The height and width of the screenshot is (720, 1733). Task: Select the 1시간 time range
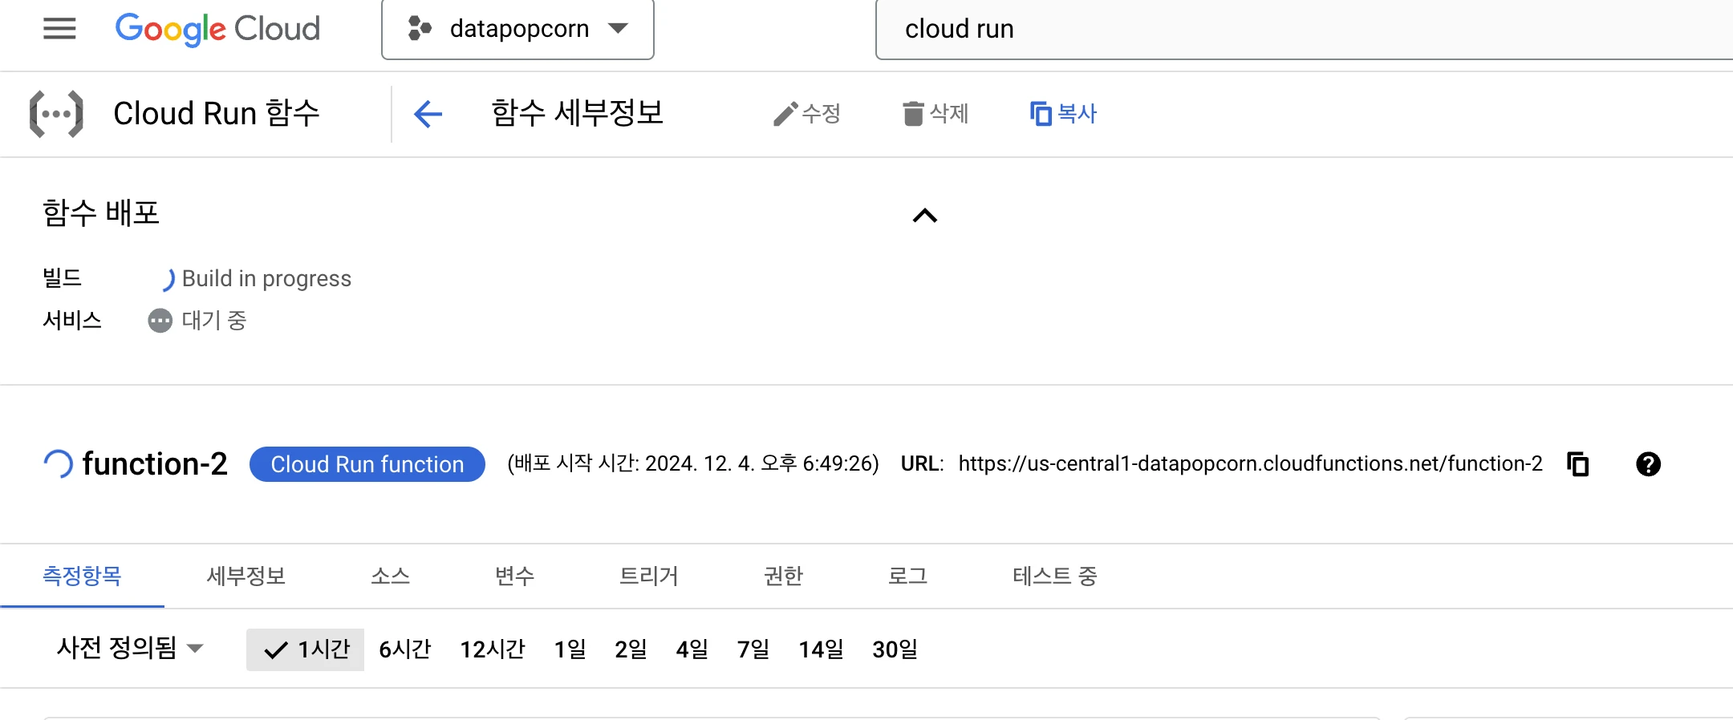(305, 649)
